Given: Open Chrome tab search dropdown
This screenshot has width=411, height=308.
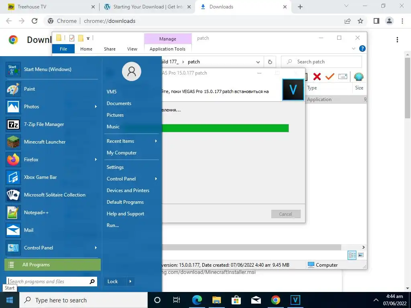Looking at the screenshot, I should (x=346, y=6).
